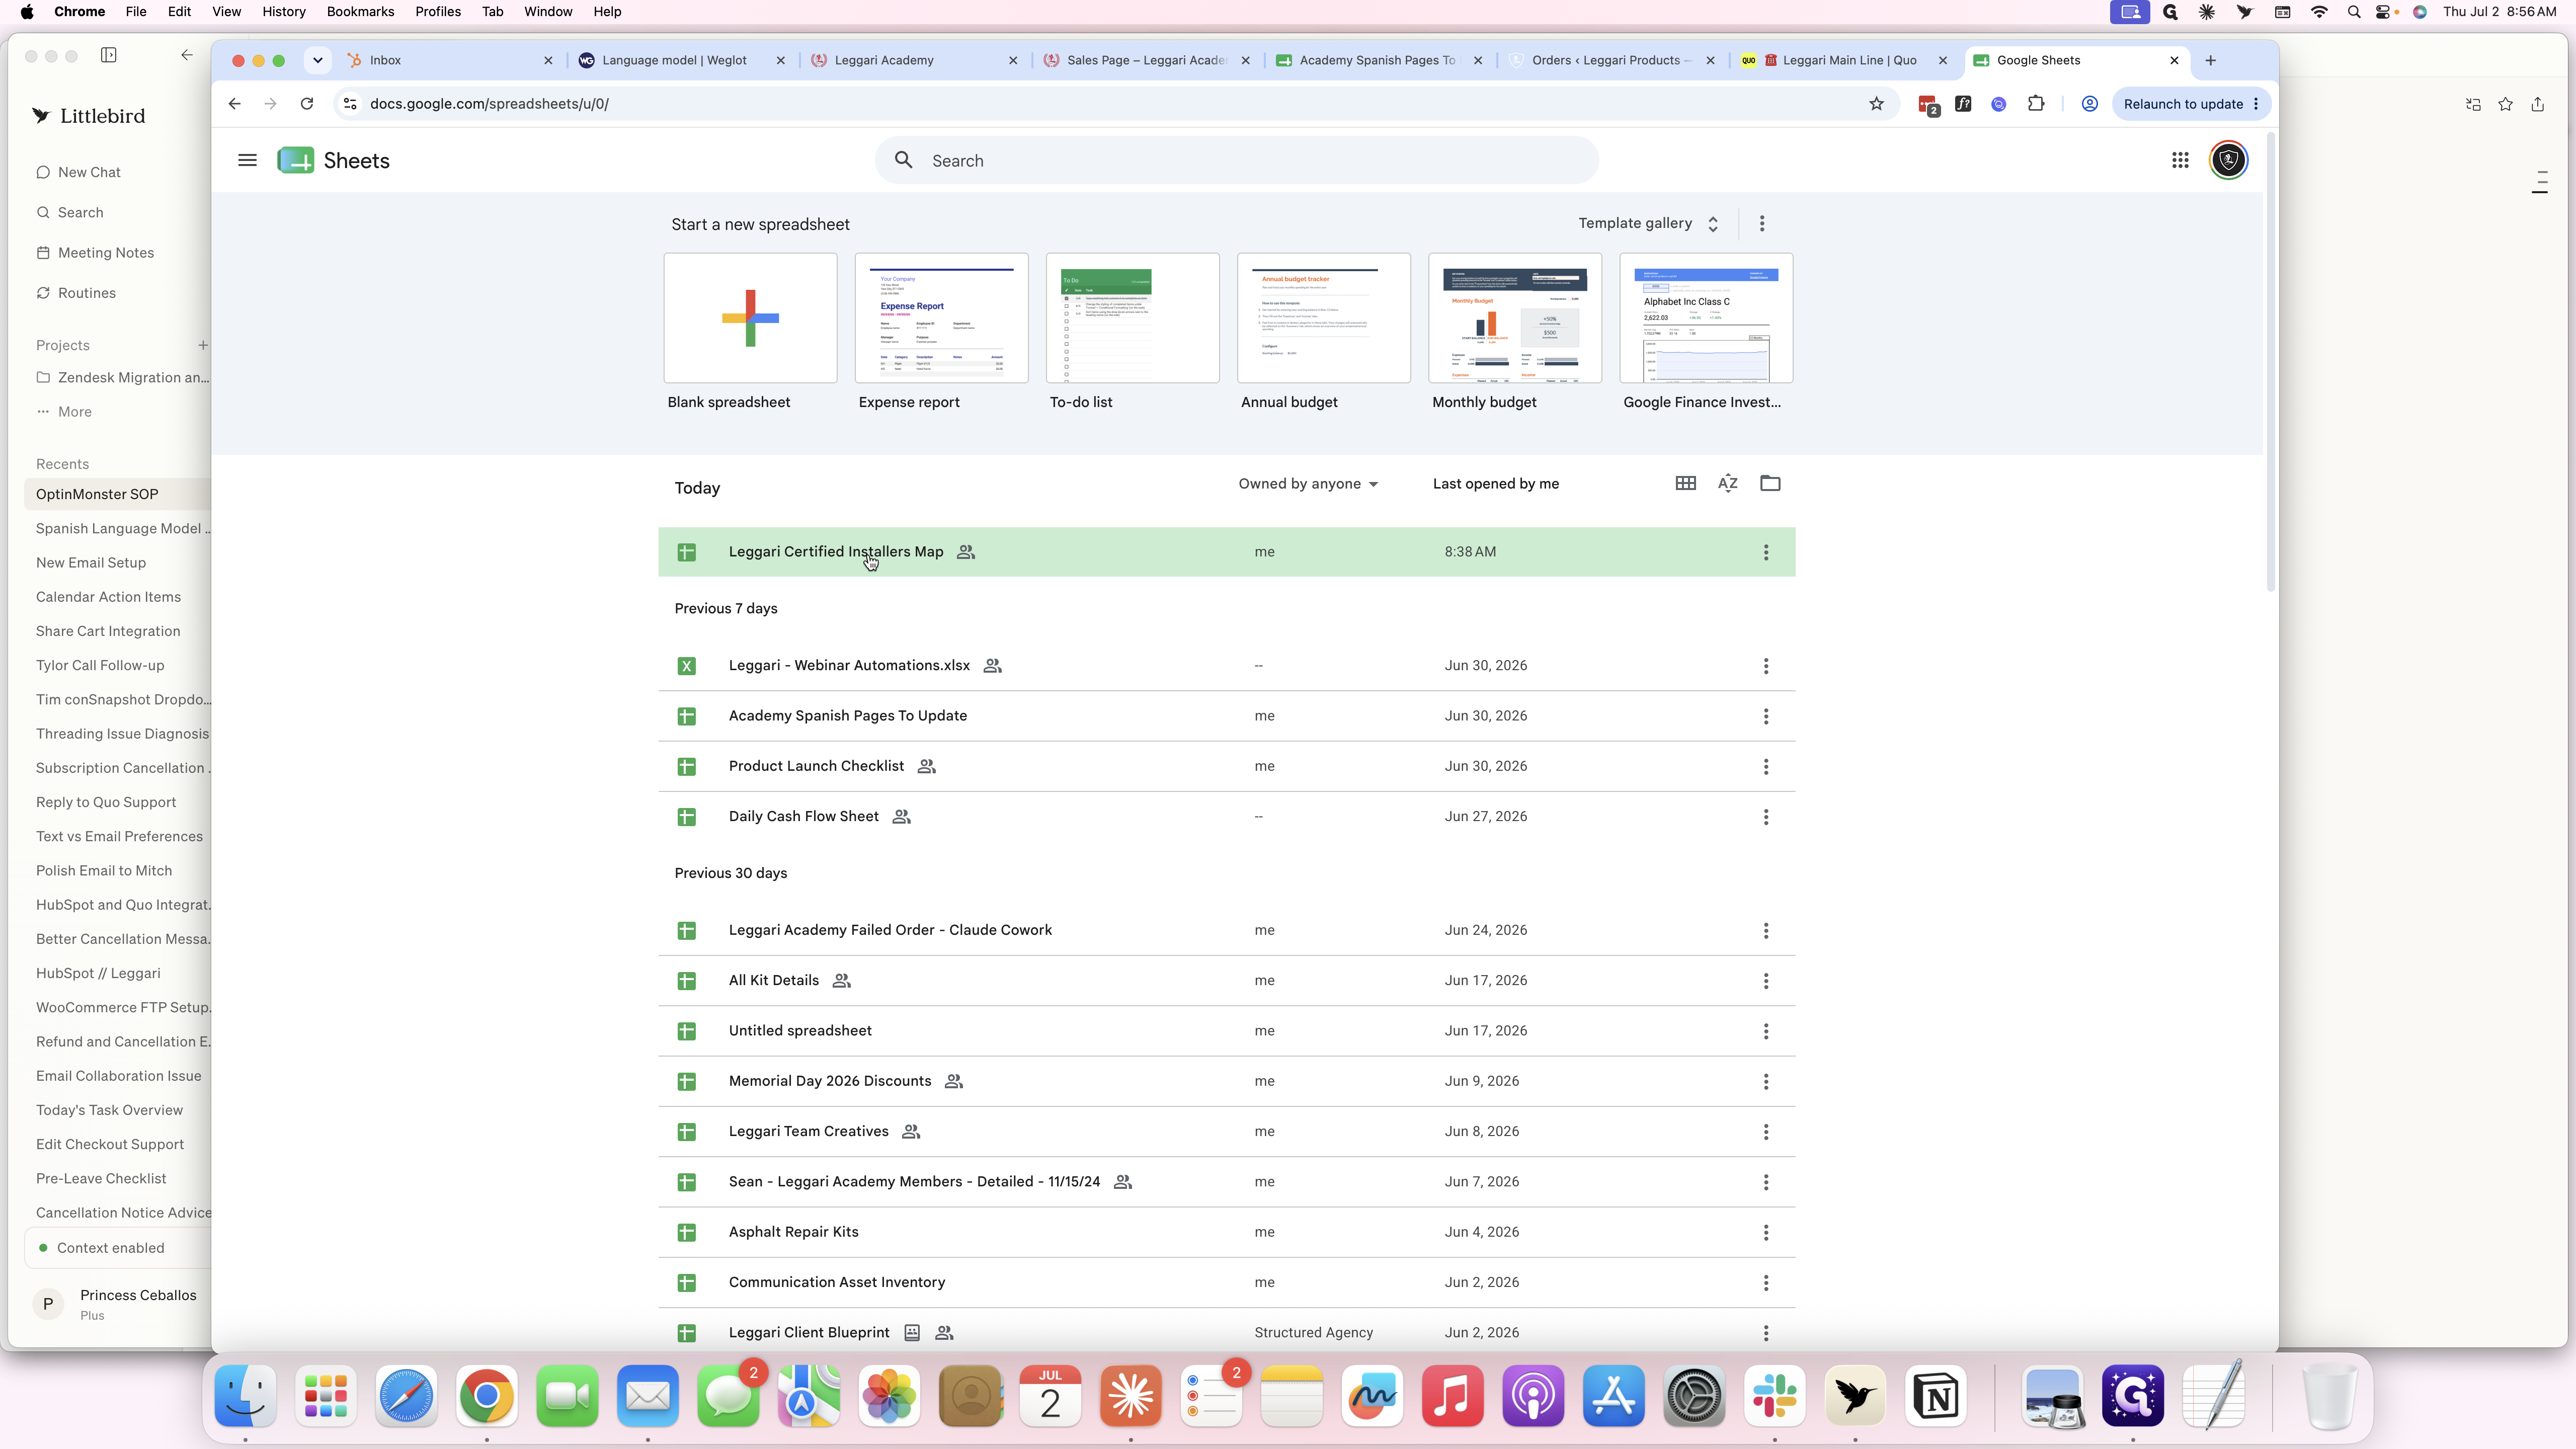Viewport: 2576px width, 1449px height.
Task: Open Slack from the Dock
Action: 1774,1396
